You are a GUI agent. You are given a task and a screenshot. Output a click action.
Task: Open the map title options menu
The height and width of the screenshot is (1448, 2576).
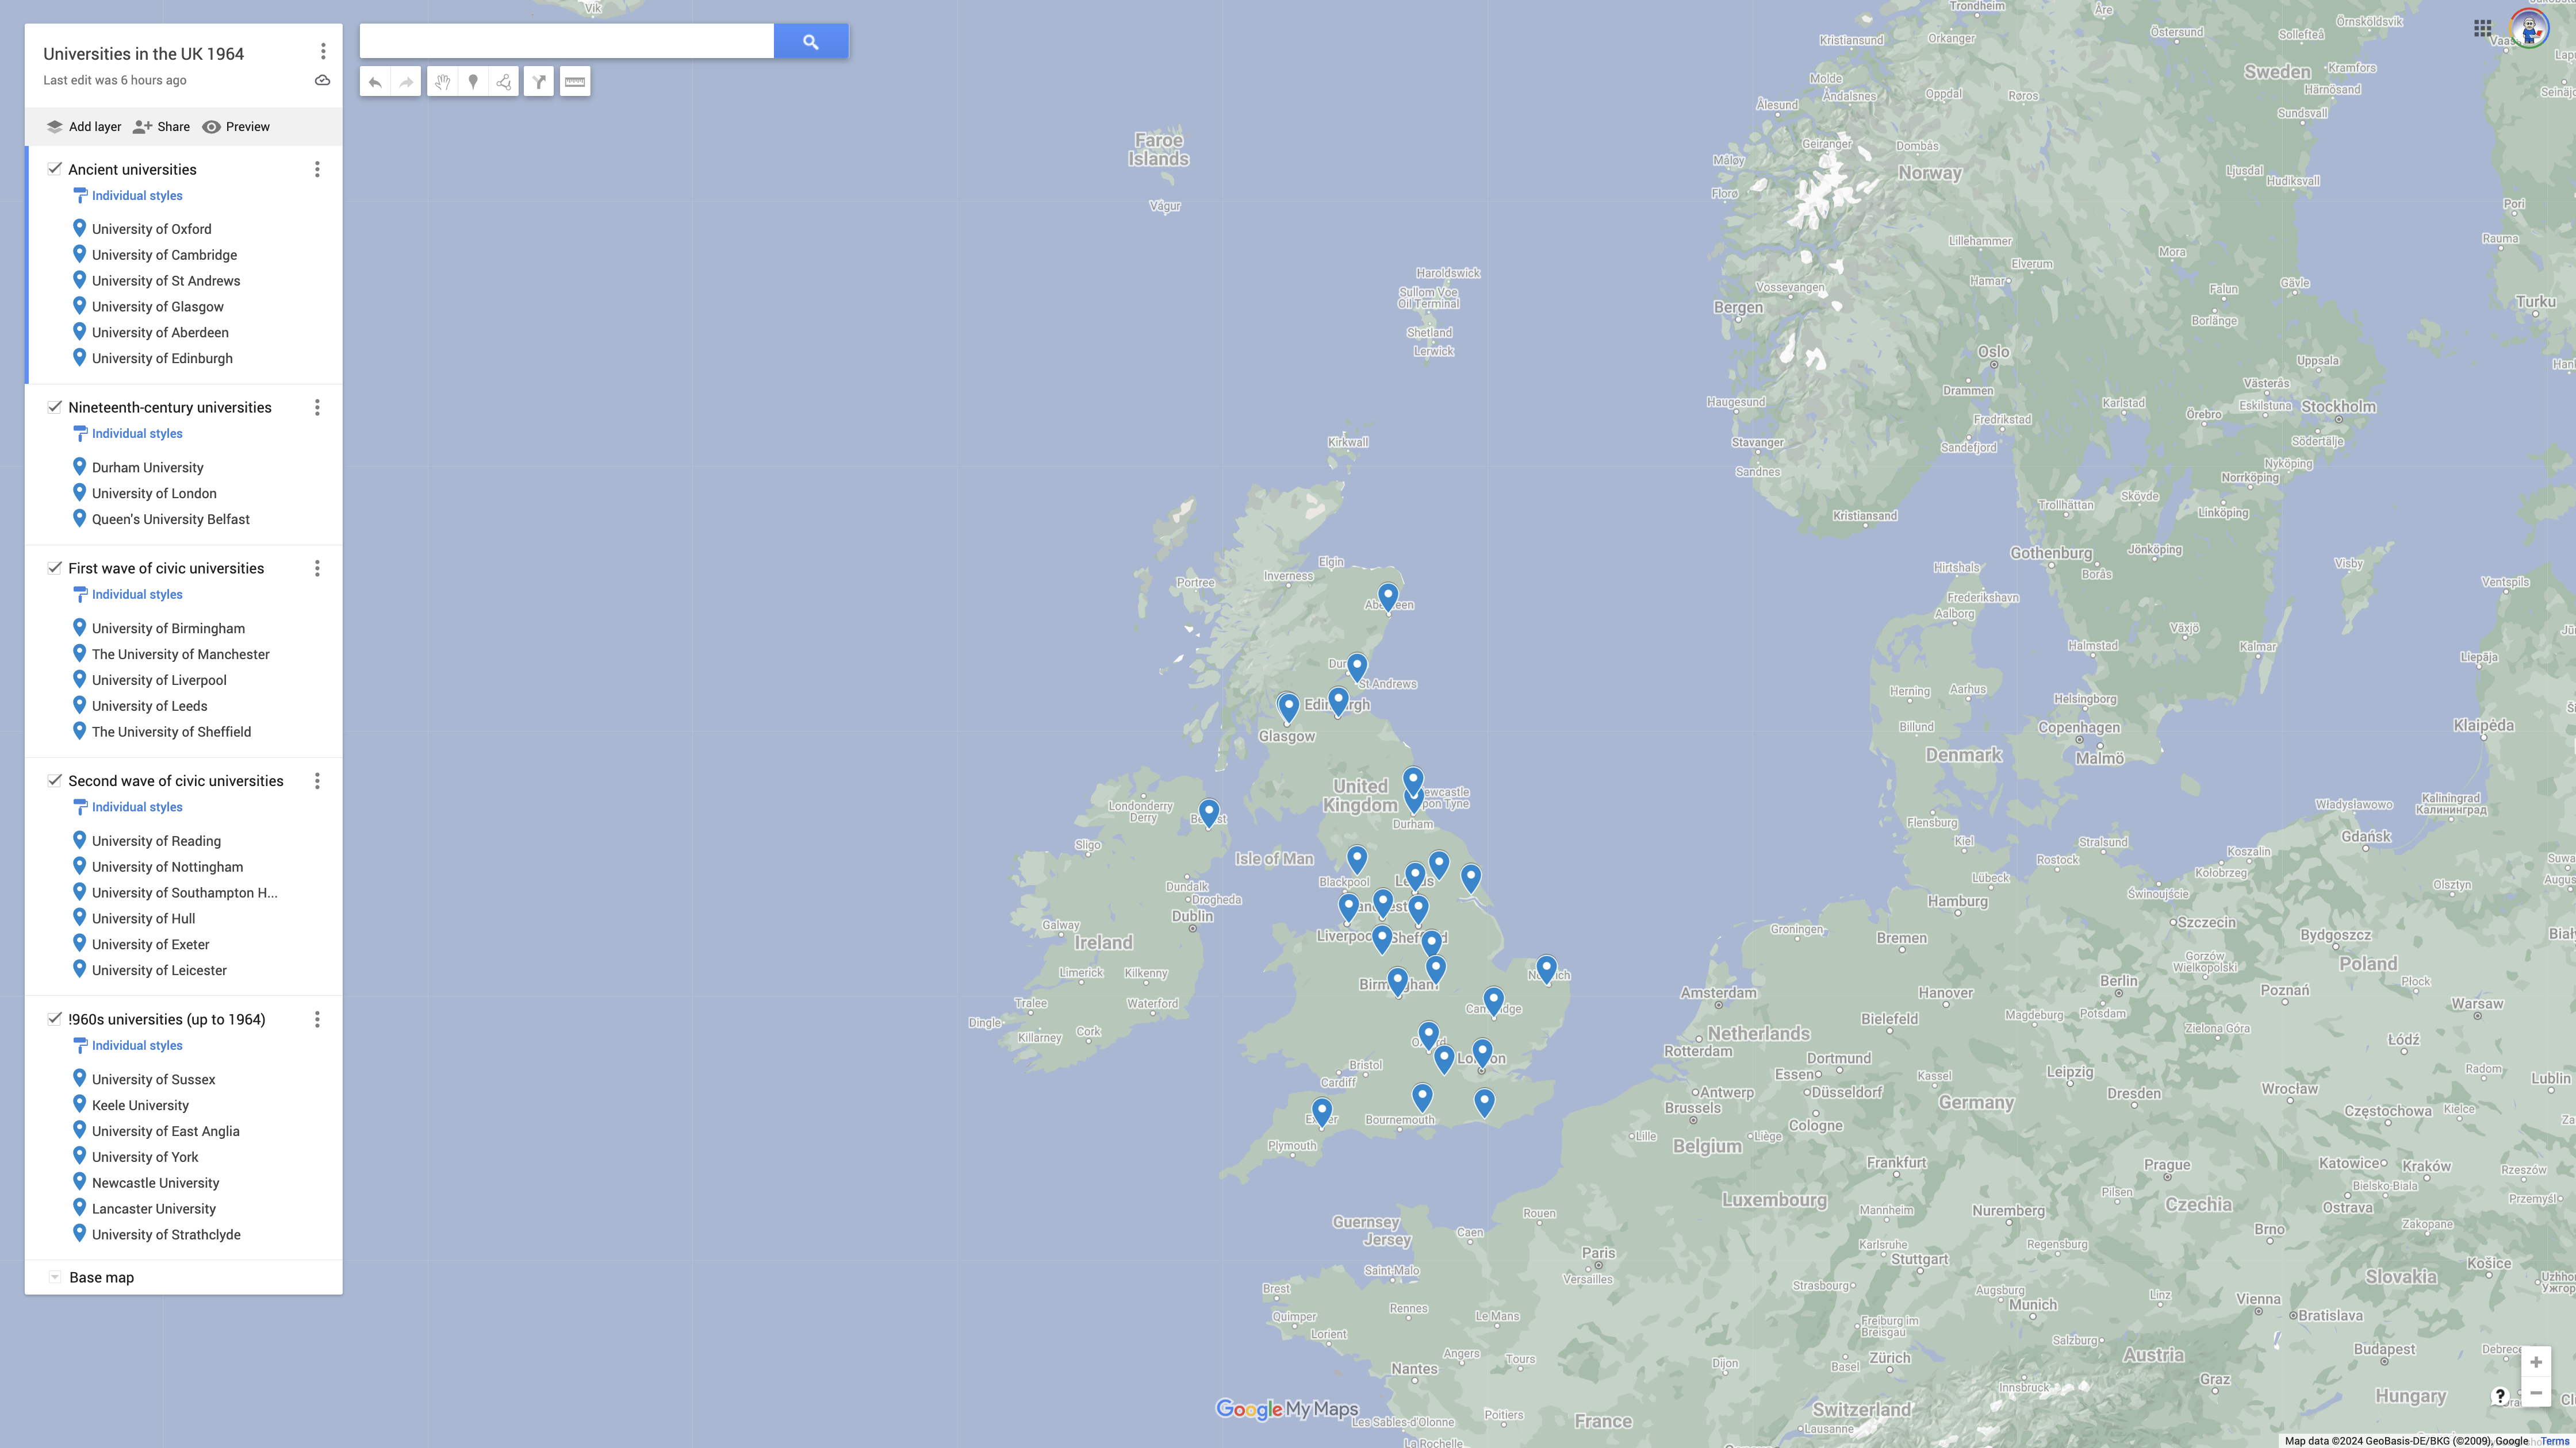coord(322,51)
